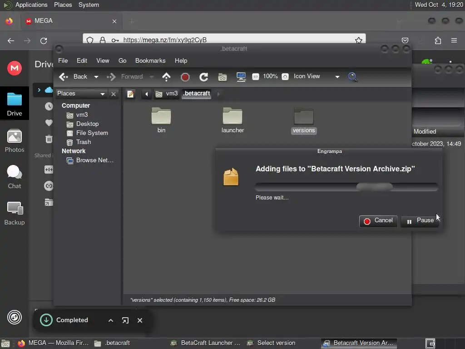Screen dimensions: 465x349
Task: Stop loading in the file manager toolbar
Action: (185, 77)
